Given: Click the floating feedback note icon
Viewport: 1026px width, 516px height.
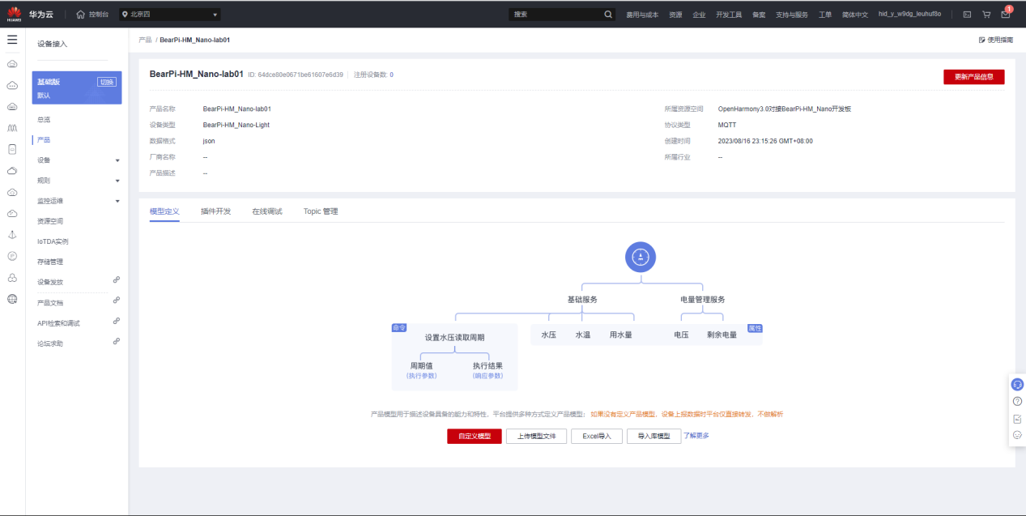Looking at the screenshot, I should pyautogui.click(x=1017, y=419).
